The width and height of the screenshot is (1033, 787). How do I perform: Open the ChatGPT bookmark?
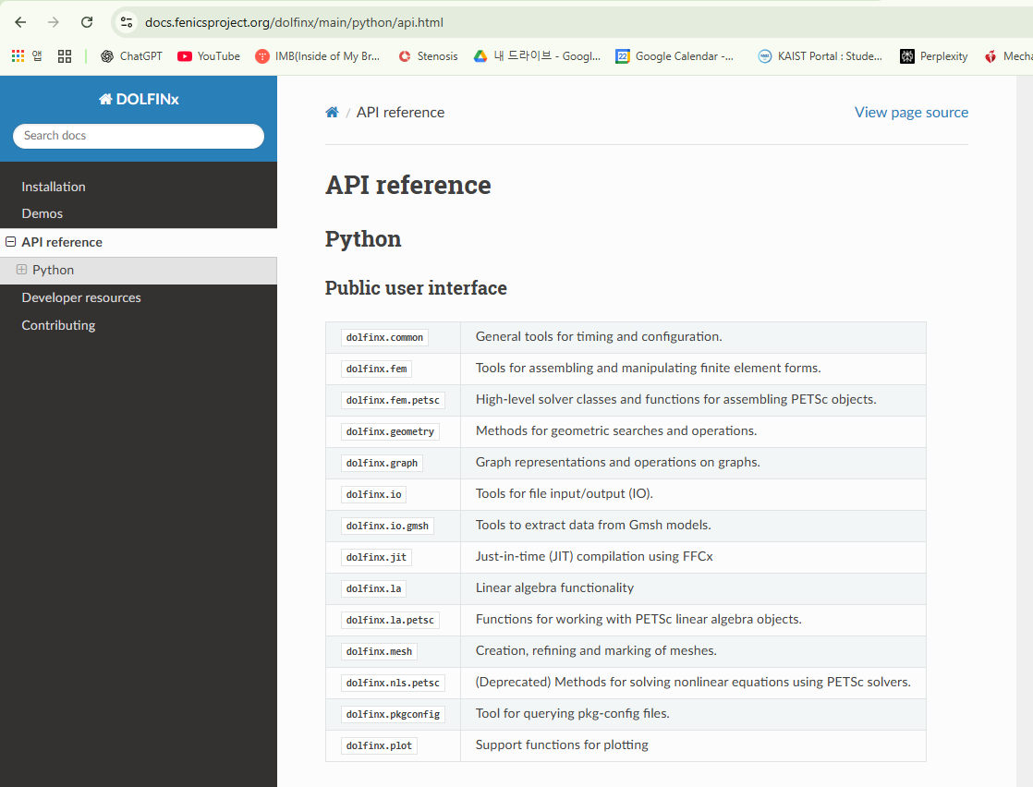point(131,56)
